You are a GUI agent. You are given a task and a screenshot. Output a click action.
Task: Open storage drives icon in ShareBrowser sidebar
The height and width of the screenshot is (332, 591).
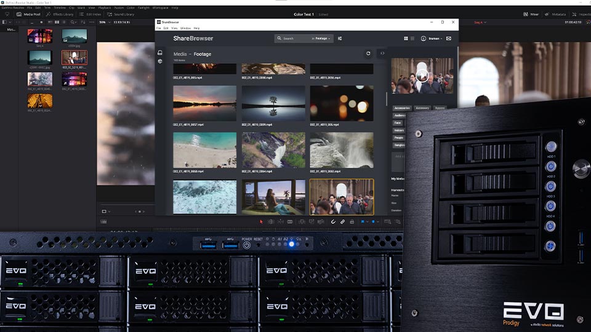(x=160, y=53)
